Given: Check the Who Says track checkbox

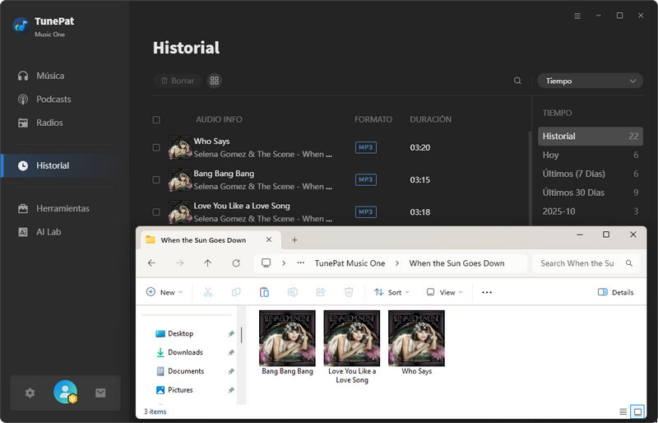Looking at the screenshot, I should pos(156,148).
